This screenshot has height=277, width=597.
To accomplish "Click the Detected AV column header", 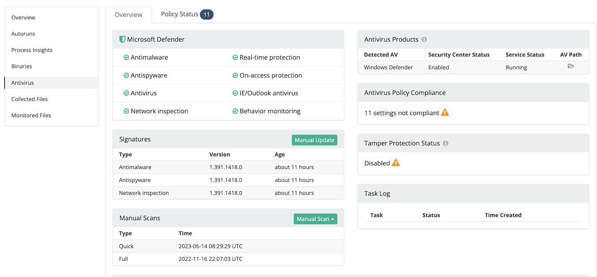I will (x=381, y=55).
